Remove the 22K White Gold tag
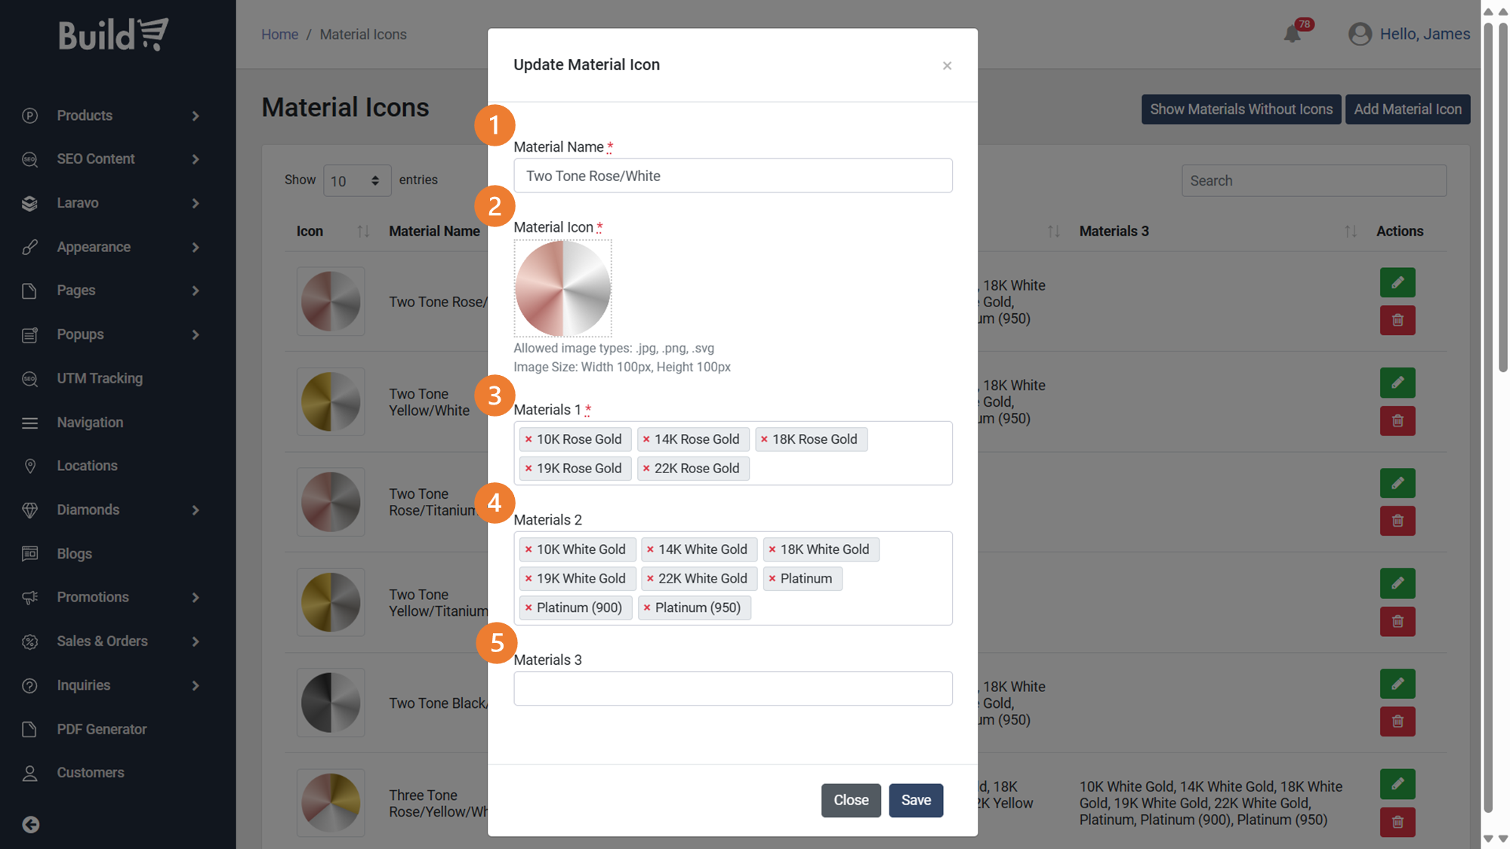 coord(650,579)
